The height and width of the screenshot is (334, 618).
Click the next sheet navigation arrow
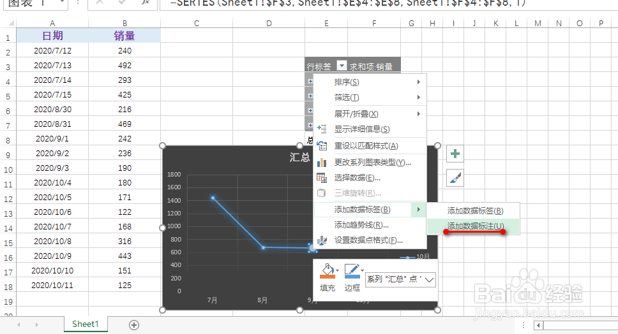(x=36, y=325)
